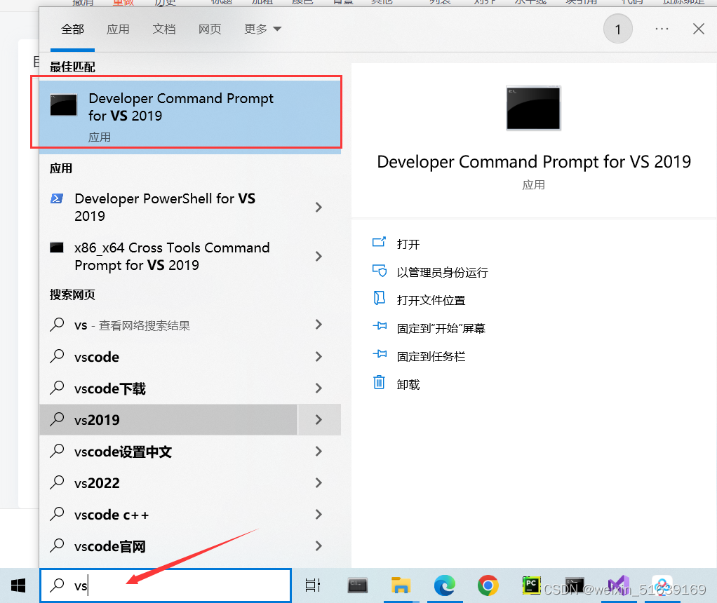
Task: Expand the Developer PowerShell for VS 2019 arrow
Action: [x=319, y=207]
